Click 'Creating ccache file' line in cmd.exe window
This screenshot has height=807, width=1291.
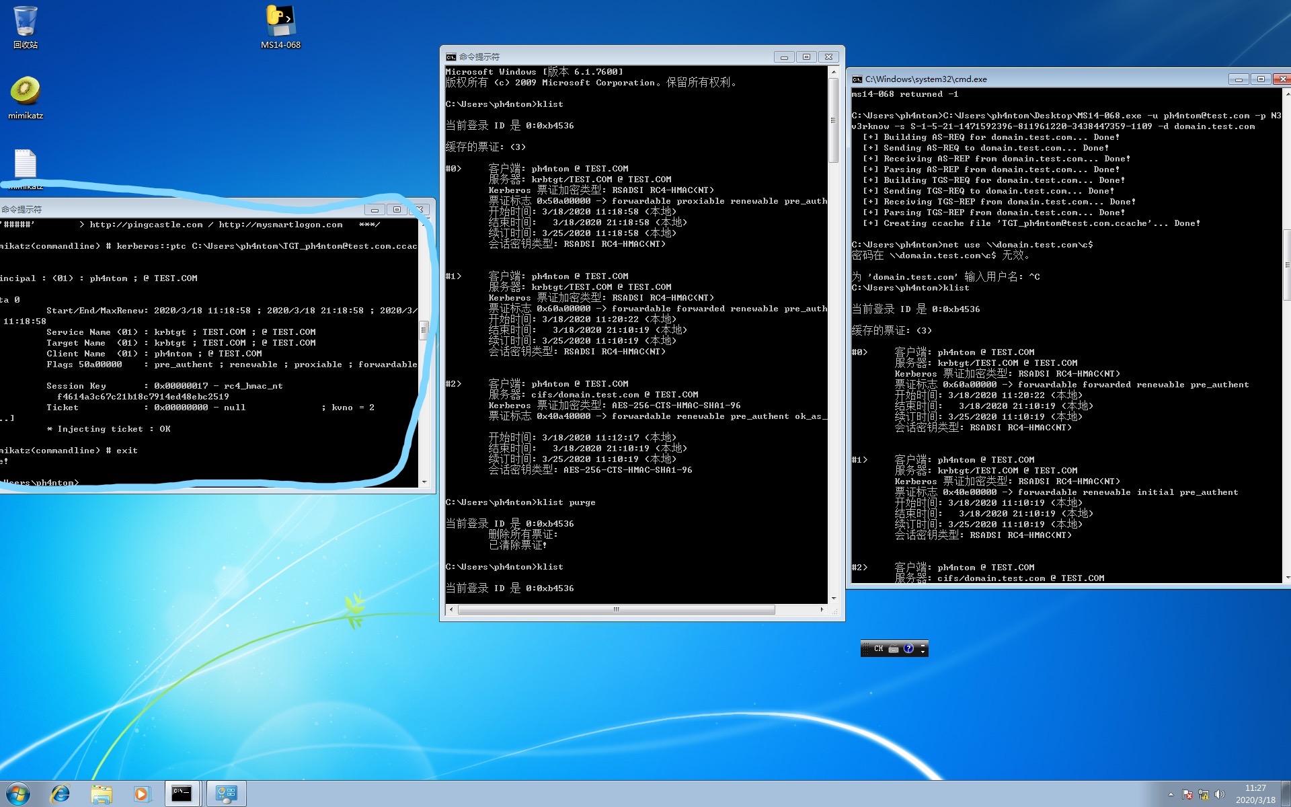tap(1031, 223)
